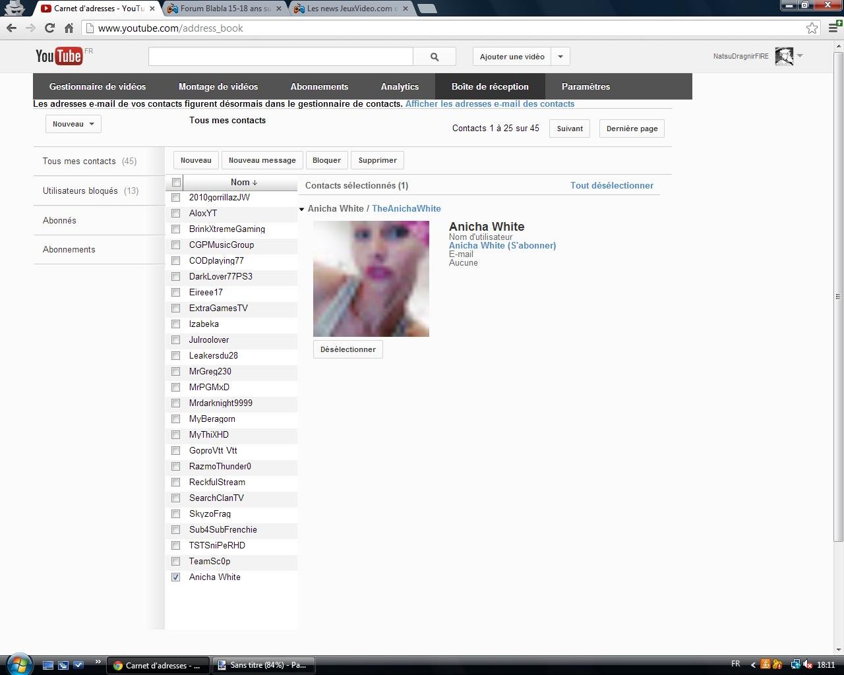Click the Nouveau message button
This screenshot has width=844, height=675.
point(262,160)
